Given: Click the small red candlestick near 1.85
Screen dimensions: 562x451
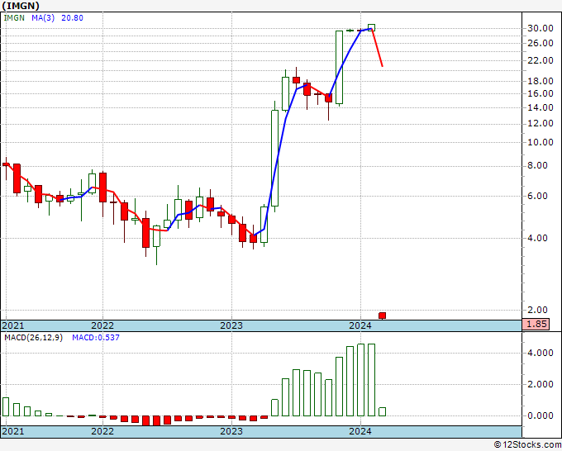Looking at the screenshot, I should tap(383, 316).
